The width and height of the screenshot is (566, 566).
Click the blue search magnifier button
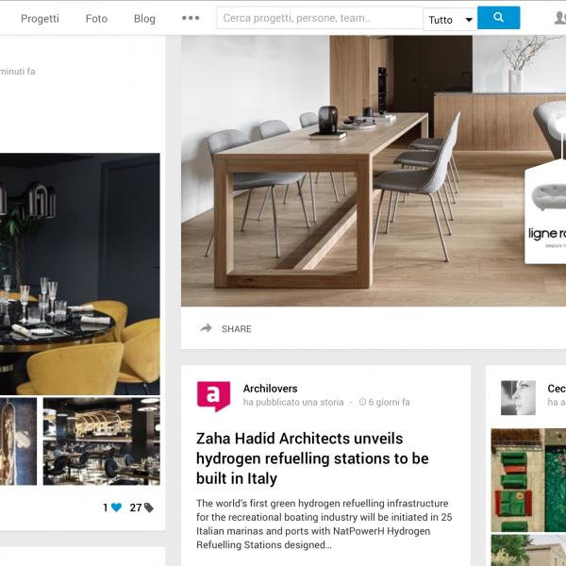coord(498,18)
